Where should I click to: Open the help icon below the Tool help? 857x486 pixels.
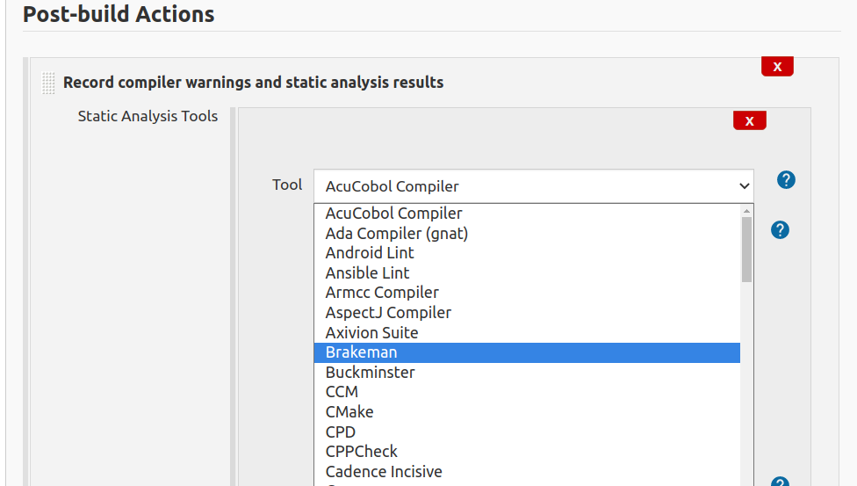coord(780,230)
